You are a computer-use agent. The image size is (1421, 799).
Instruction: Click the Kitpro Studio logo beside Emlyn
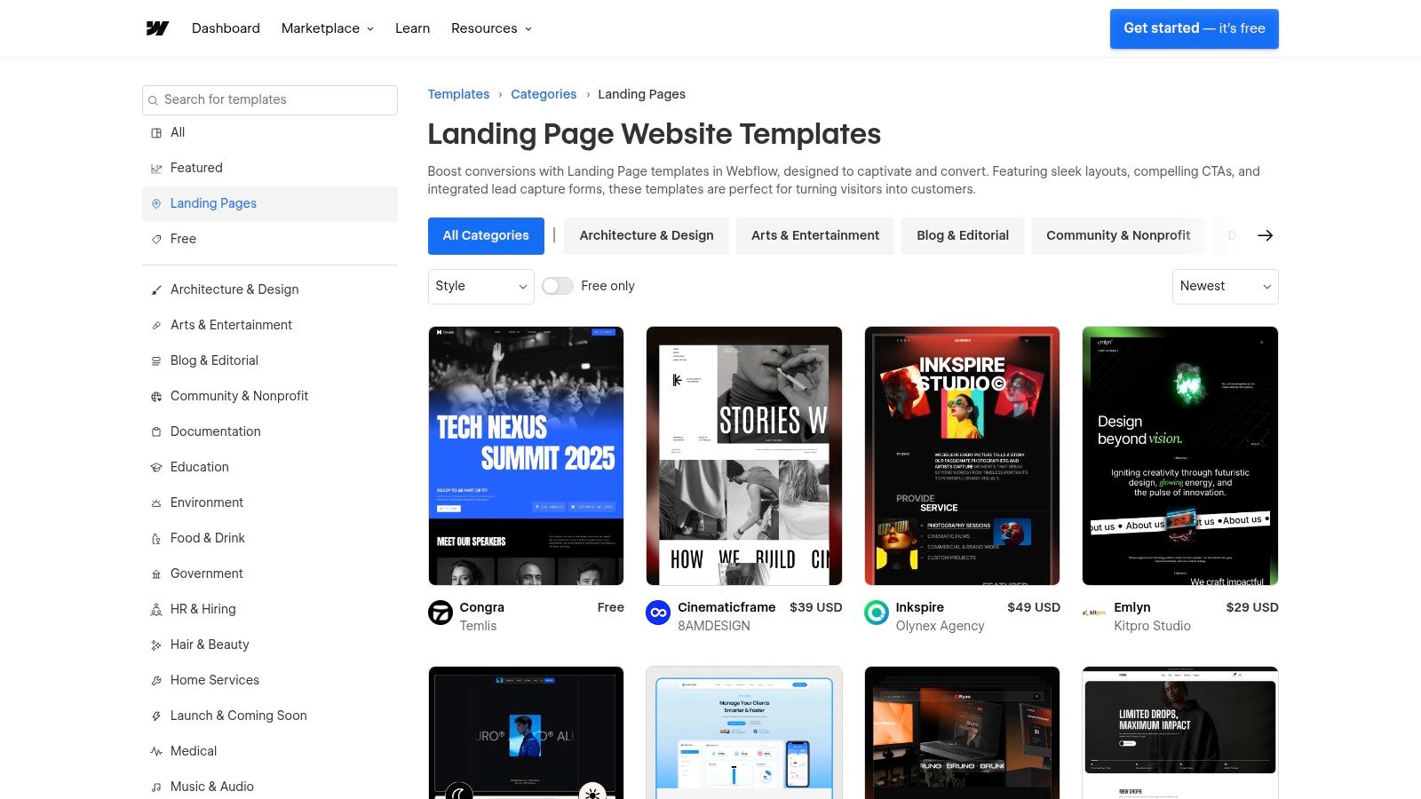1093,613
